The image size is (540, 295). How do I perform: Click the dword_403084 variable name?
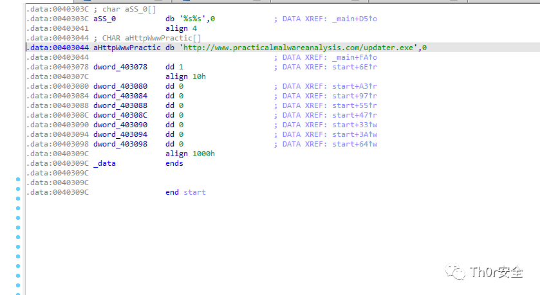tap(120, 96)
